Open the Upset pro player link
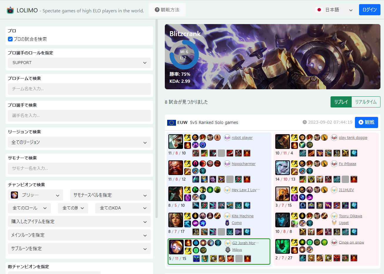This screenshot has width=384, height=274. click(x=344, y=223)
